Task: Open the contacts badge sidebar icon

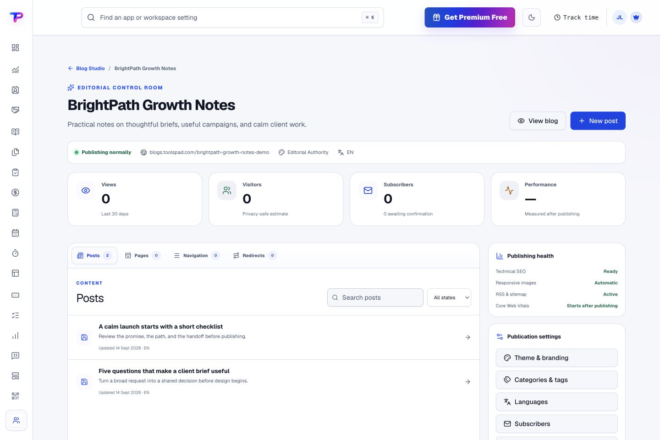Action: pyautogui.click(x=15, y=90)
